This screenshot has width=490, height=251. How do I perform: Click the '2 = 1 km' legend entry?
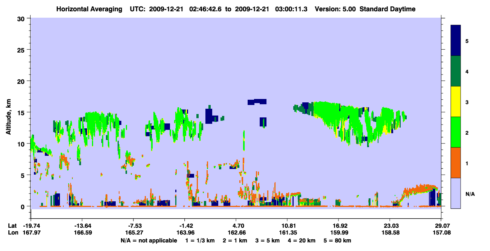pos(234,240)
